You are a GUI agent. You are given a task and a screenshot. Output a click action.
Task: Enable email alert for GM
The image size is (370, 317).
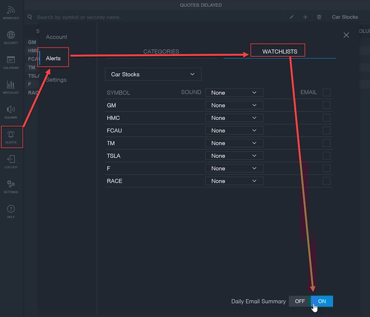tap(327, 105)
